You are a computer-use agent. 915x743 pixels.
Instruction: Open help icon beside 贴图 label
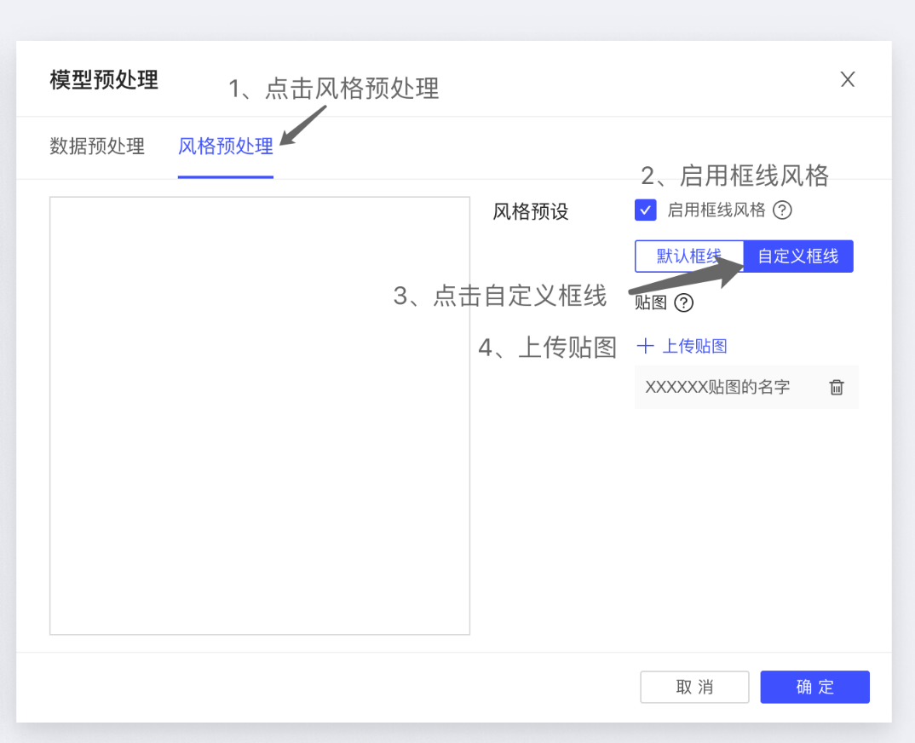683,303
